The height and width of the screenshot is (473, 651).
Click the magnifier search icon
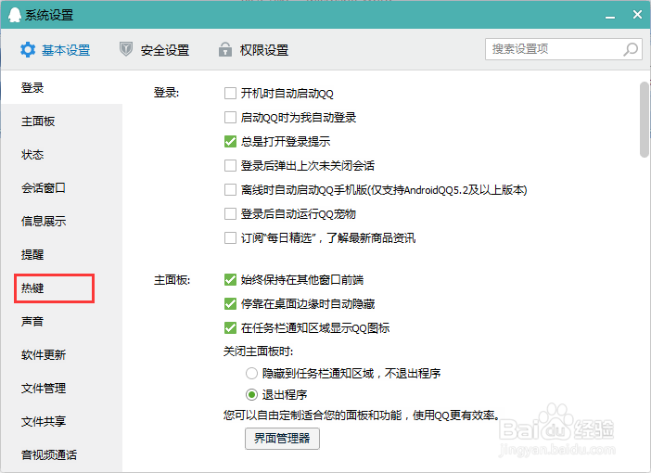click(x=631, y=49)
